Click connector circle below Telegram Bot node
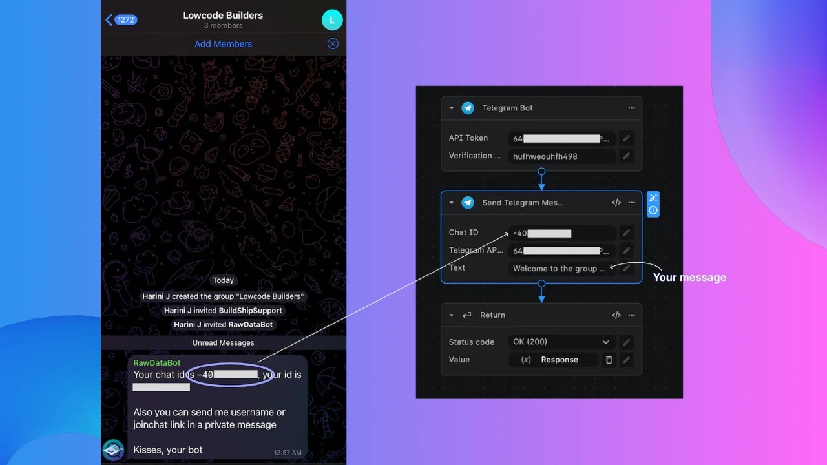 point(541,172)
